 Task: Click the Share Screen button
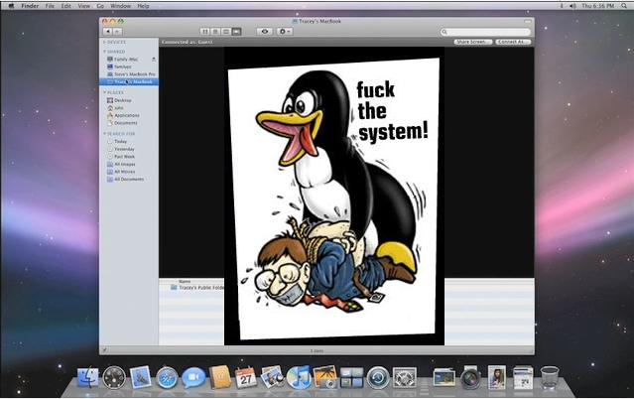(x=473, y=42)
